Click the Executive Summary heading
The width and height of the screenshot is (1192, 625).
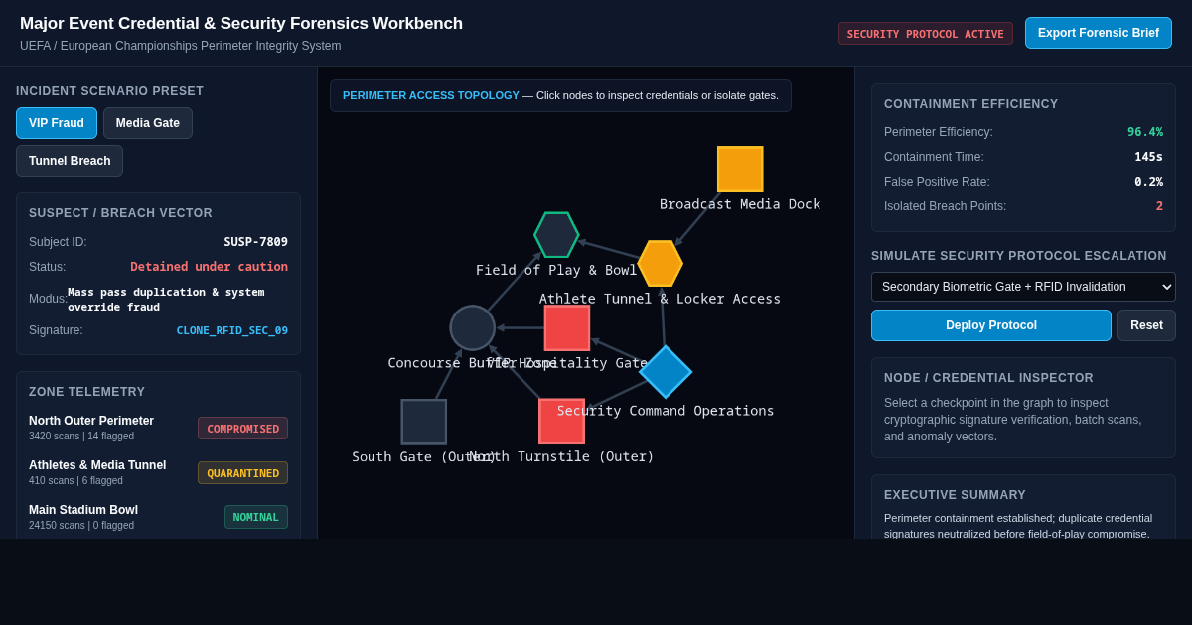pos(955,495)
